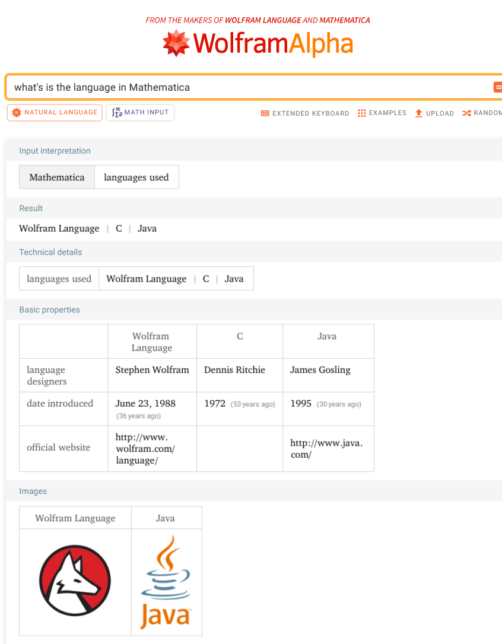
Task: Switch to Math Input mode
Action: coord(140,113)
